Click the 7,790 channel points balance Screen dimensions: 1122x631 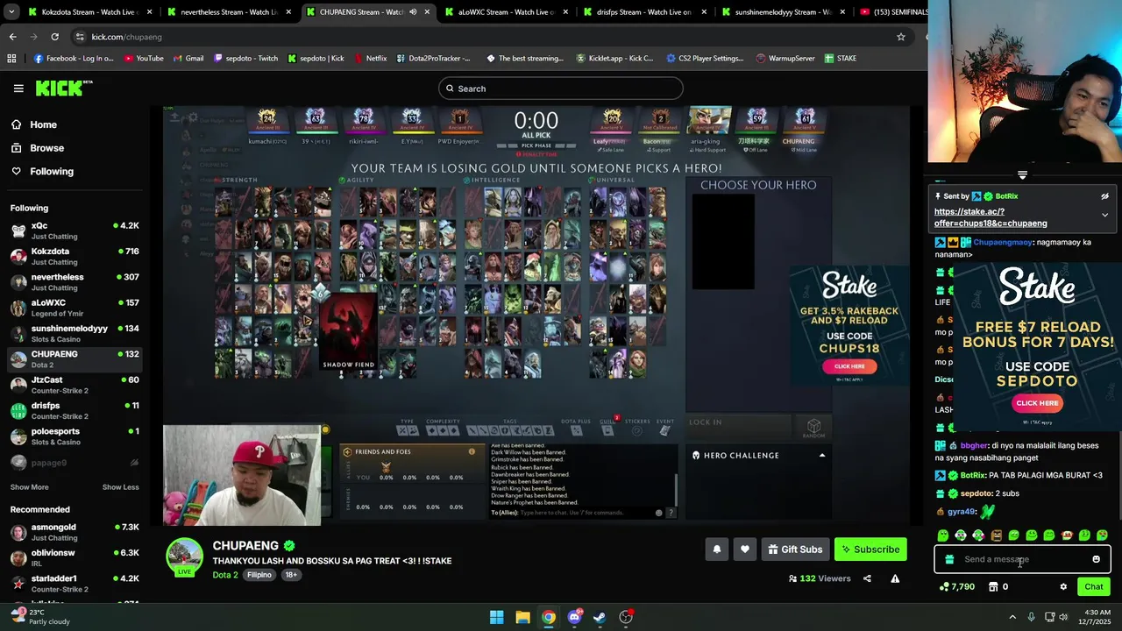[x=957, y=587]
